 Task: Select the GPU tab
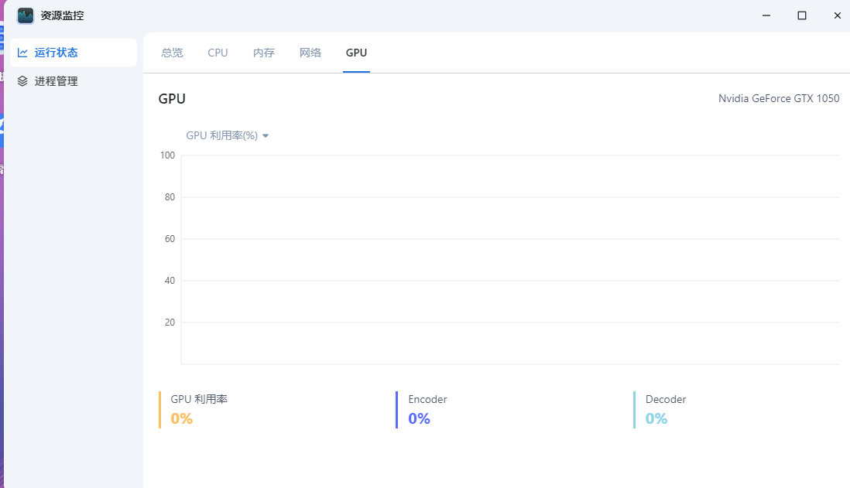click(x=356, y=53)
